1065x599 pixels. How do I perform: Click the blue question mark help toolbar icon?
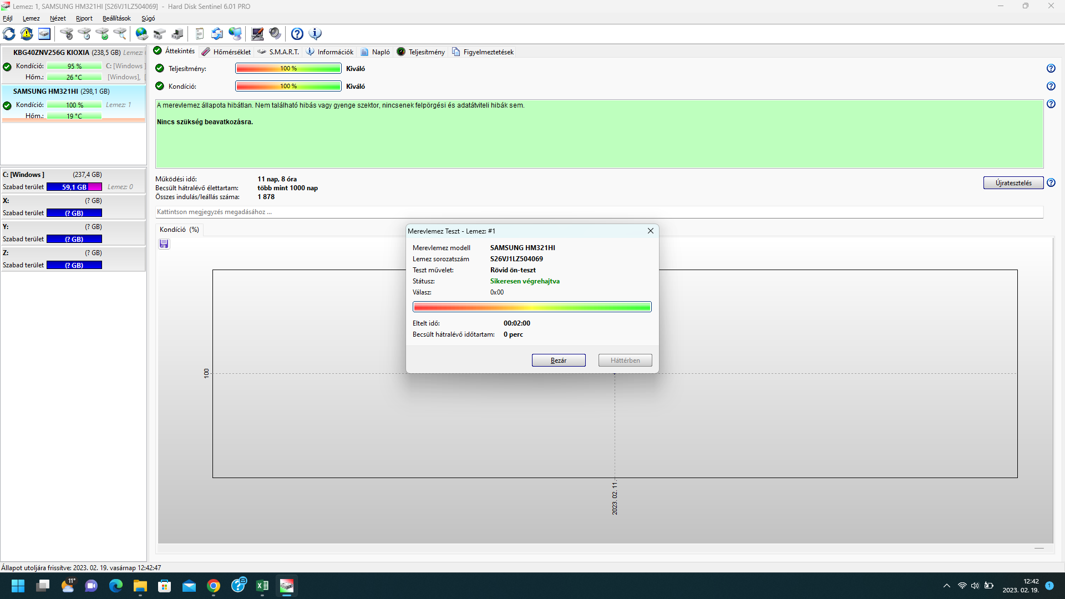point(297,34)
